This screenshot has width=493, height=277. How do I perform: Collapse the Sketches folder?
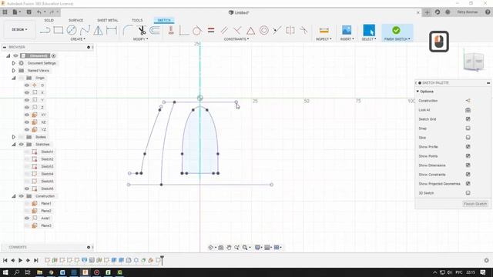(14, 145)
